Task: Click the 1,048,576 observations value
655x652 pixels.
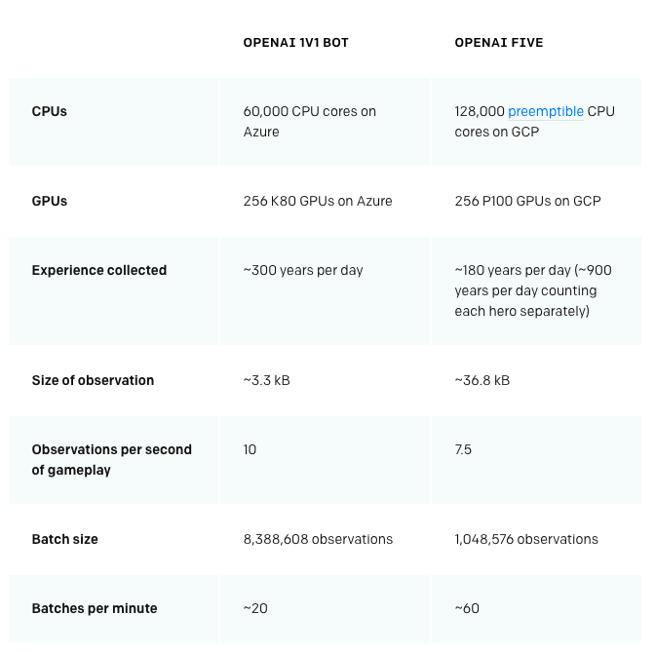Action: [526, 539]
